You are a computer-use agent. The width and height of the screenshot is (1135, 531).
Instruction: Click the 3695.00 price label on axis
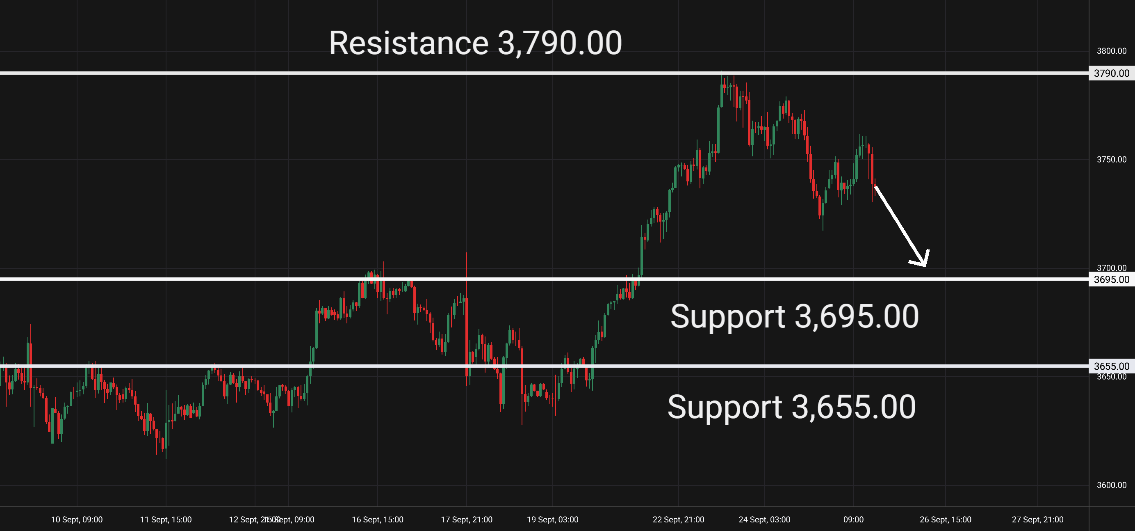click(x=1112, y=279)
